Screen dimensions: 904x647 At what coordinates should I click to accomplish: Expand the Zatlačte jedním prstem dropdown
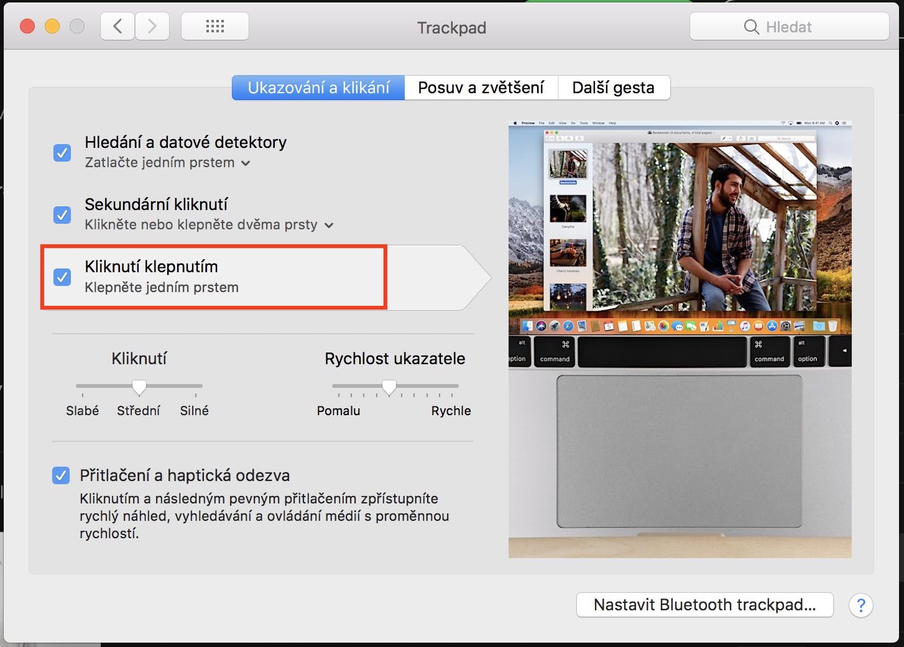point(167,163)
